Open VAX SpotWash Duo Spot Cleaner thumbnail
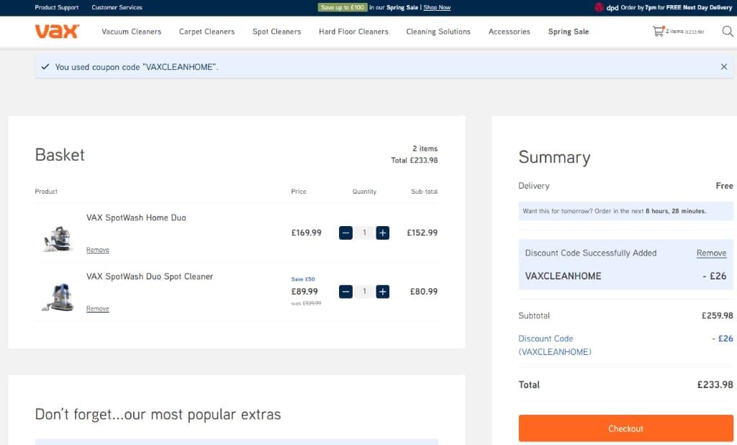Screen dimensions: 737x445 click(58, 297)
